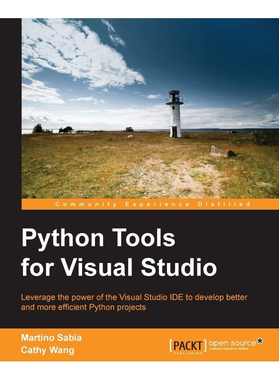Screen dimensions: 279x380
Task: Click the lighthouse in the cover photo
Action: point(175,114)
